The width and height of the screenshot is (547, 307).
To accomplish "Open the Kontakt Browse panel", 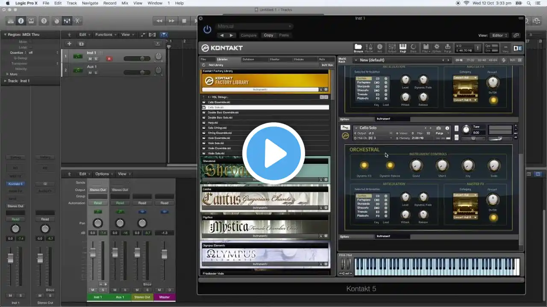I will tap(358, 48).
